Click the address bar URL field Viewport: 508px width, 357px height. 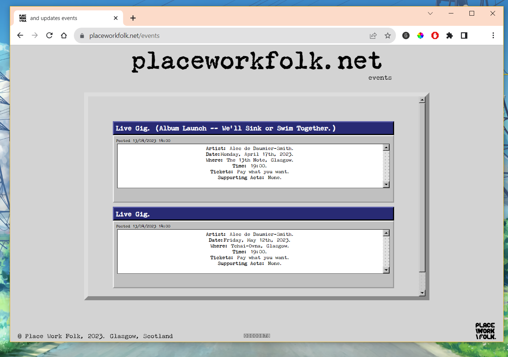click(218, 35)
